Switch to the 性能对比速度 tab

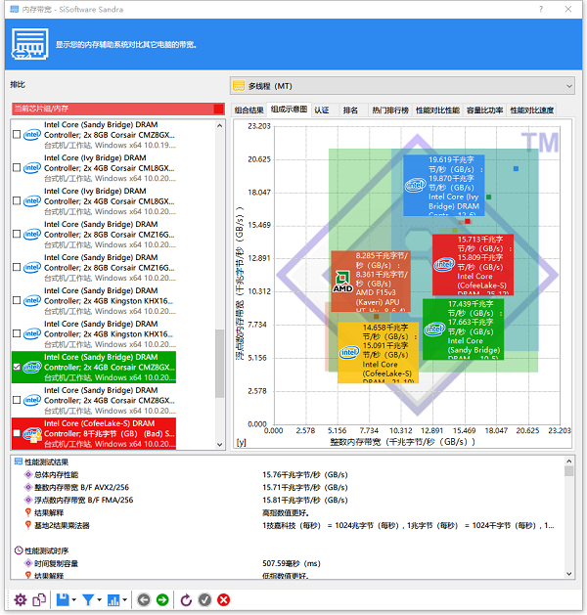point(531,110)
